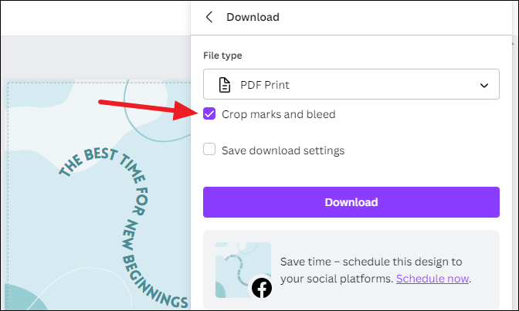Select the design thumbnail in schedule card

(x=243, y=270)
